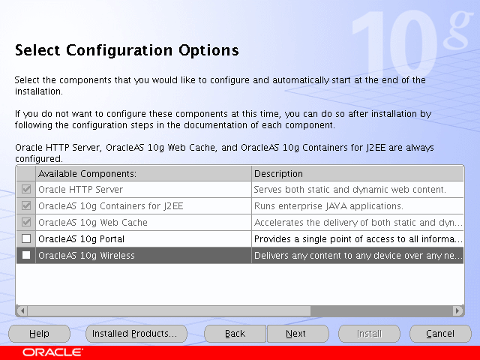480x360 pixels.
Task: Select OracleAS 10g Containers for J2EE label
Action: [111, 206]
